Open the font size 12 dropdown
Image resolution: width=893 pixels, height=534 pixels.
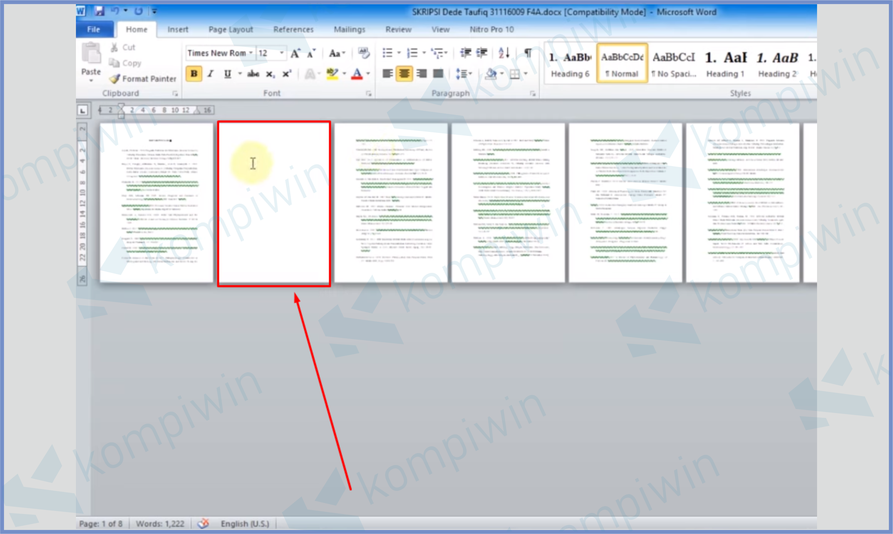[x=282, y=53]
